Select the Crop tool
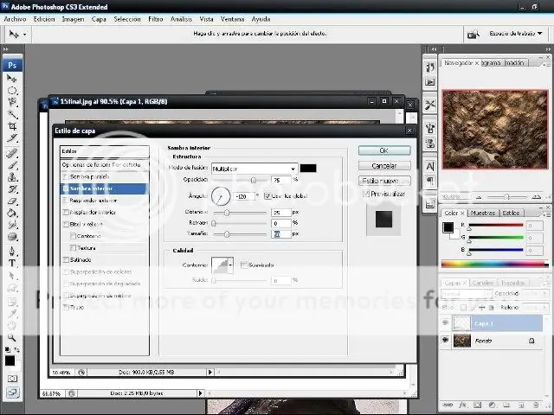This screenshot has height=415, width=554. click(12, 126)
